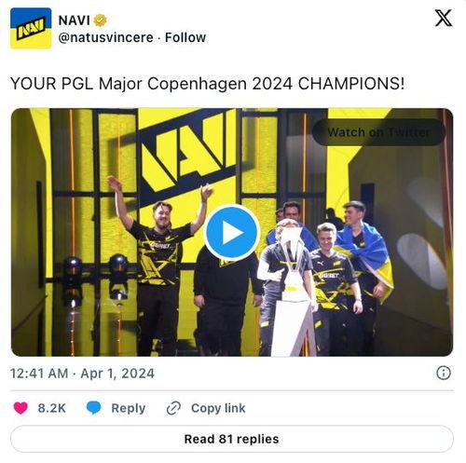This screenshot has height=463, width=466.
Task: Follow the natusvincere account
Action: [x=185, y=37]
